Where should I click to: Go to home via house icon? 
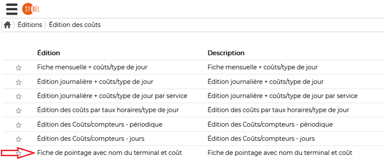pyautogui.click(x=7, y=25)
